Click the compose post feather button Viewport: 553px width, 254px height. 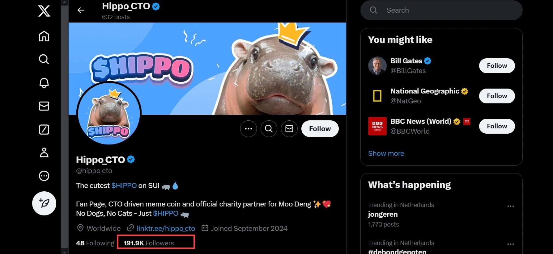click(44, 203)
